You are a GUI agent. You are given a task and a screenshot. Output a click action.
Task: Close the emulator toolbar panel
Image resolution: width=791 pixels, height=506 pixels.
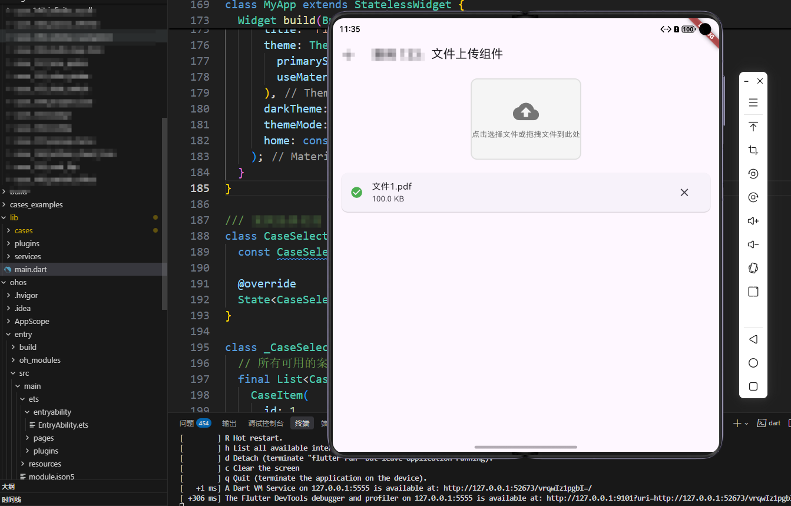(760, 81)
